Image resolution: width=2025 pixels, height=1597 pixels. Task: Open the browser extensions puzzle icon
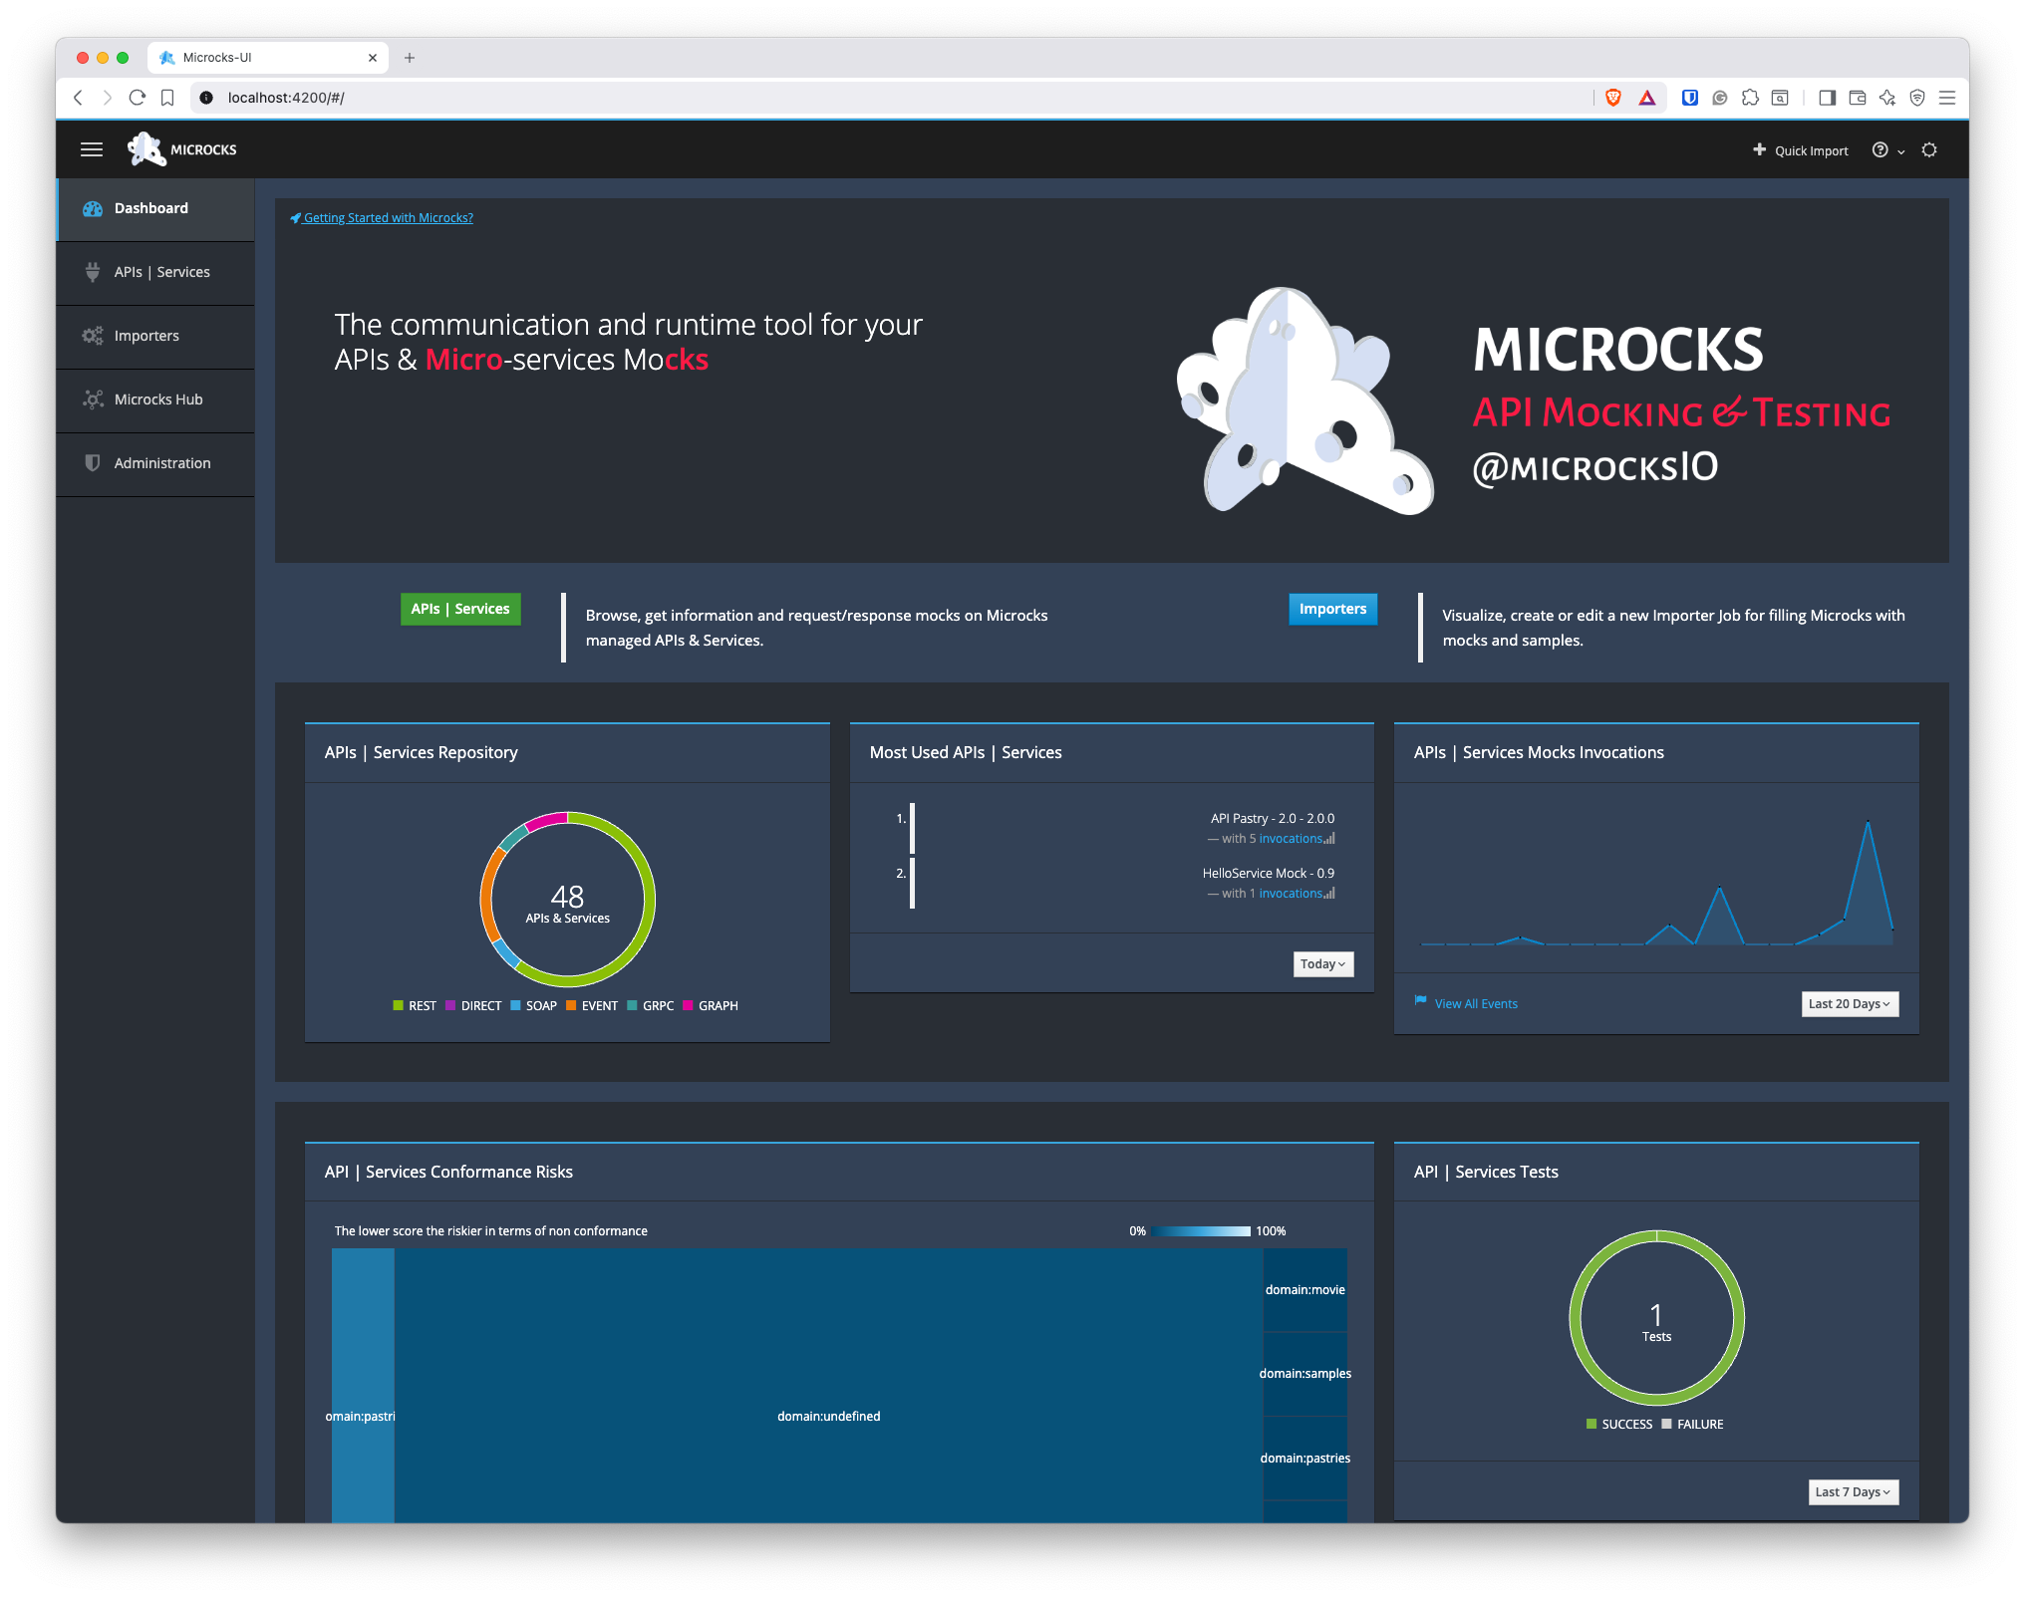(x=1750, y=98)
